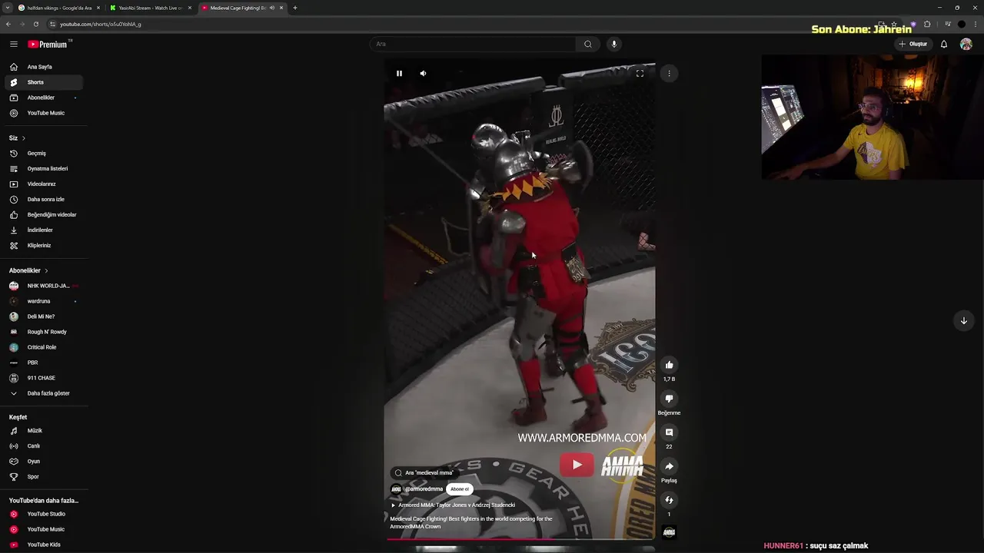Go to next Short arrow

pos(963,320)
